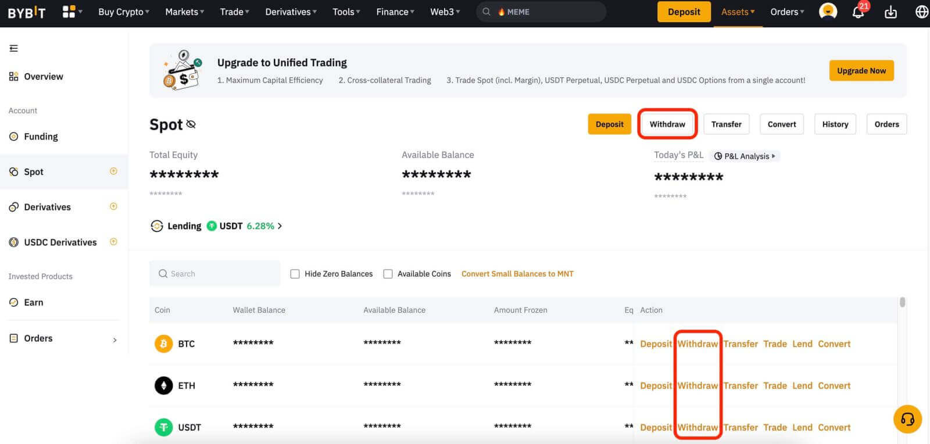This screenshot has width=930, height=444.
Task: Check the Available Coins checkbox
Action: click(388, 274)
